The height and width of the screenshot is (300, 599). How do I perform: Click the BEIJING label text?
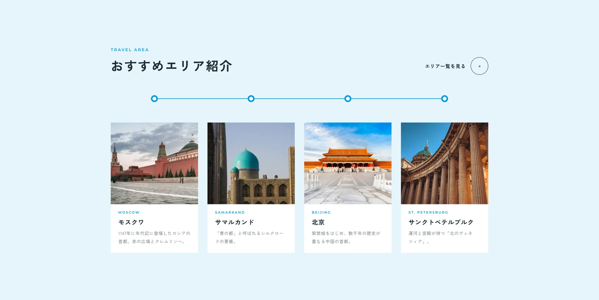[321, 212]
